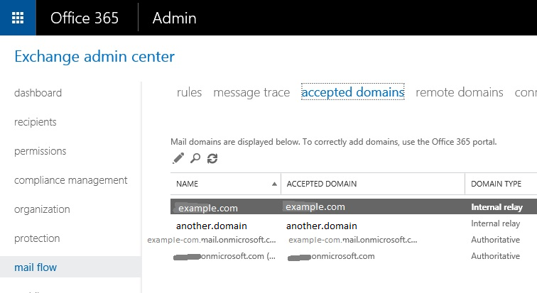Switch to the rules tab
Viewport: 537px width, 293px height.
pyautogui.click(x=189, y=92)
